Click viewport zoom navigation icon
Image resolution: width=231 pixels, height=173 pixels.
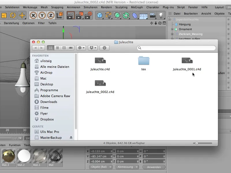pyautogui.click(x=156, y=23)
